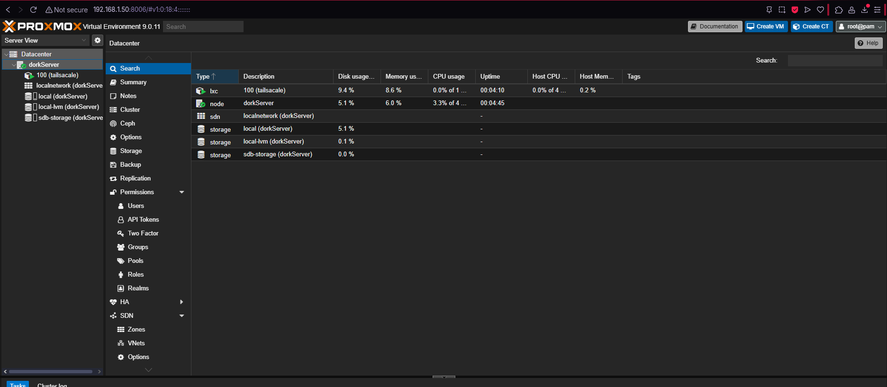887x387 pixels.
Task: Click the Two Factor key icon
Action: click(x=121, y=234)
